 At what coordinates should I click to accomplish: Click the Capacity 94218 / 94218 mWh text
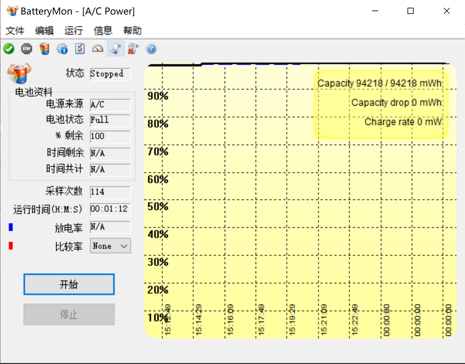pyautogui.click(x=380, y=83)
